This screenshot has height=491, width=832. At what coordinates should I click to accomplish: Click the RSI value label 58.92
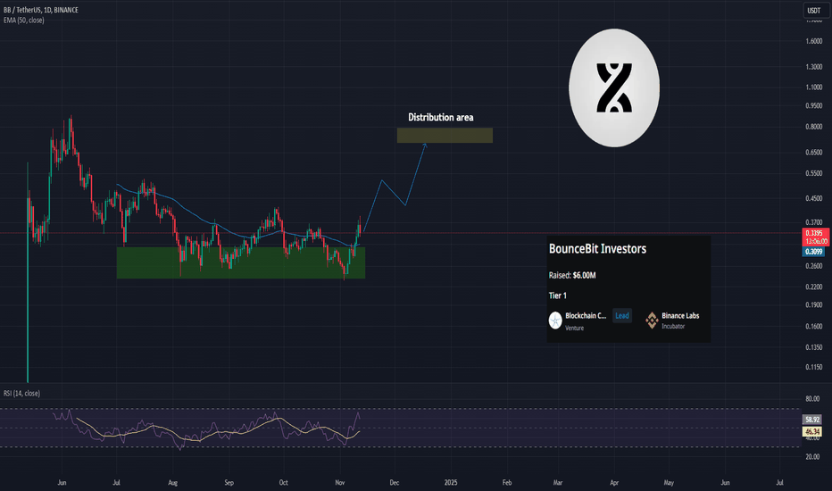[x=812, y=420]
